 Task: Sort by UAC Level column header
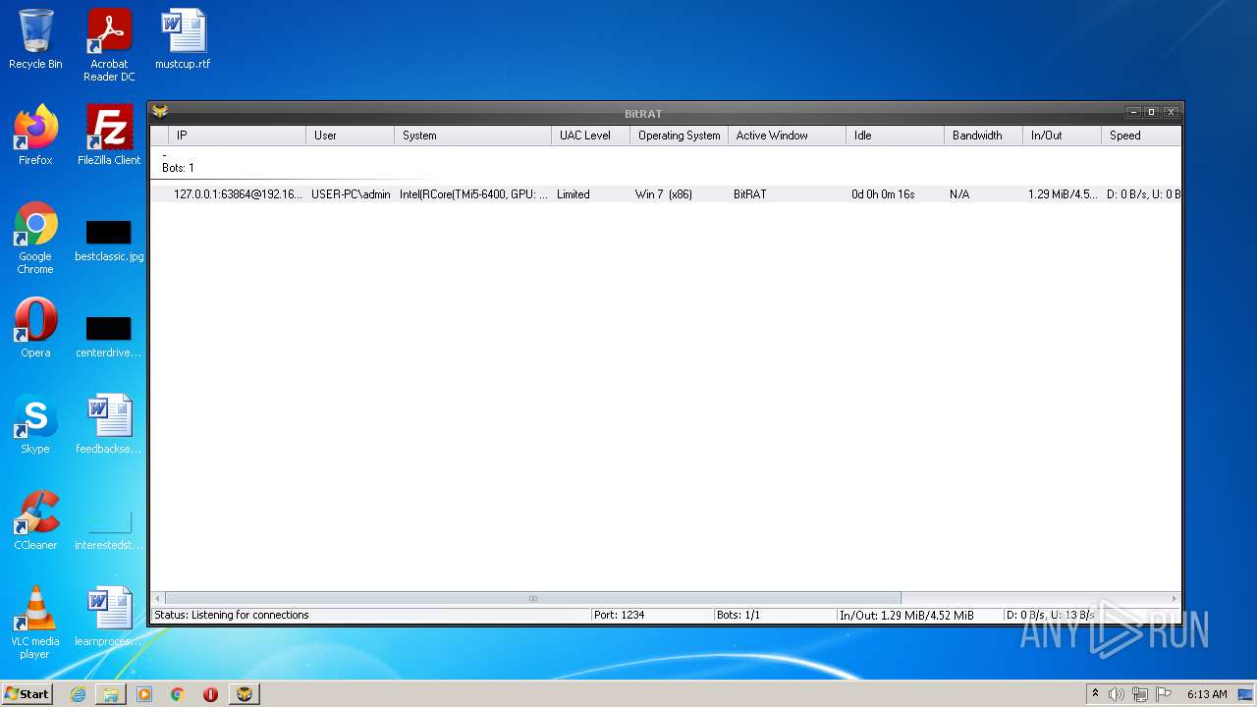(x=590, y=136)
